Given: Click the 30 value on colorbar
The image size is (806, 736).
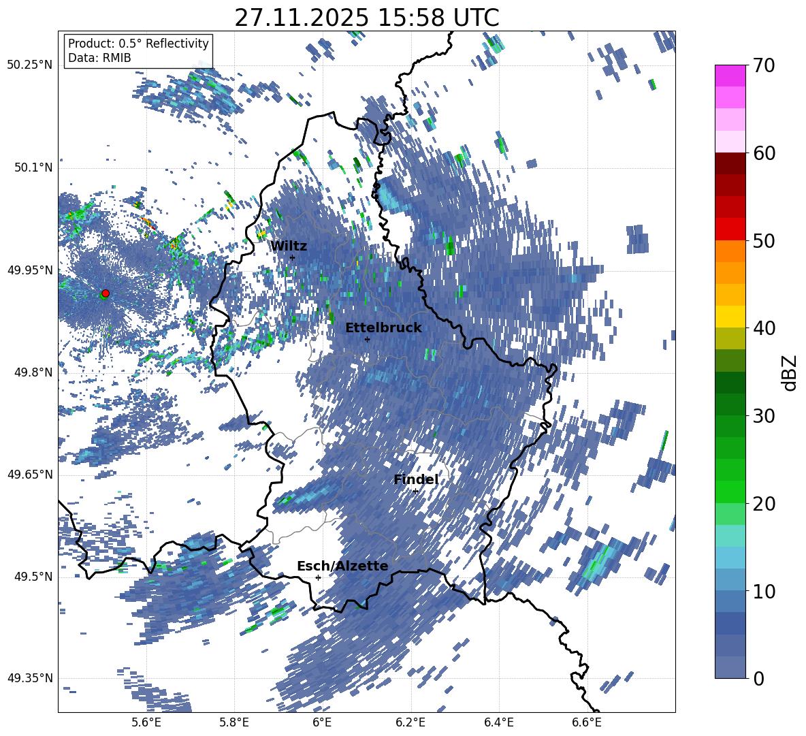Looking at the screenshot, I should coord(764,415).
